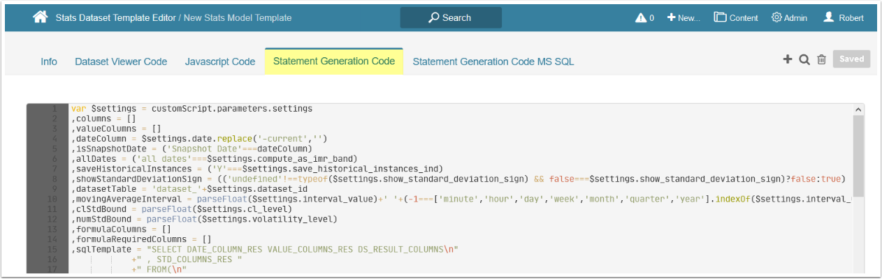Viewport: 882px width, 279px height.
Task: Select the Statement Generation Code tab
Action: coord(334,61)
